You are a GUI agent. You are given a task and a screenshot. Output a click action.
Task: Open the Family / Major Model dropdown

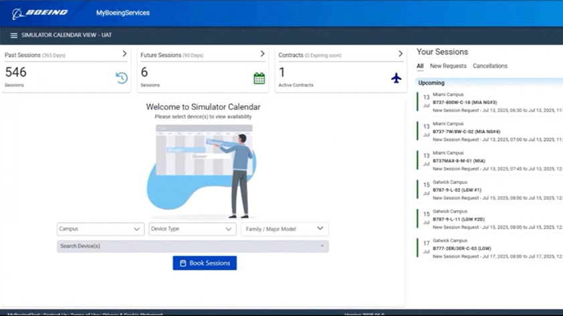pyautogui.click(x=284, y=229)
